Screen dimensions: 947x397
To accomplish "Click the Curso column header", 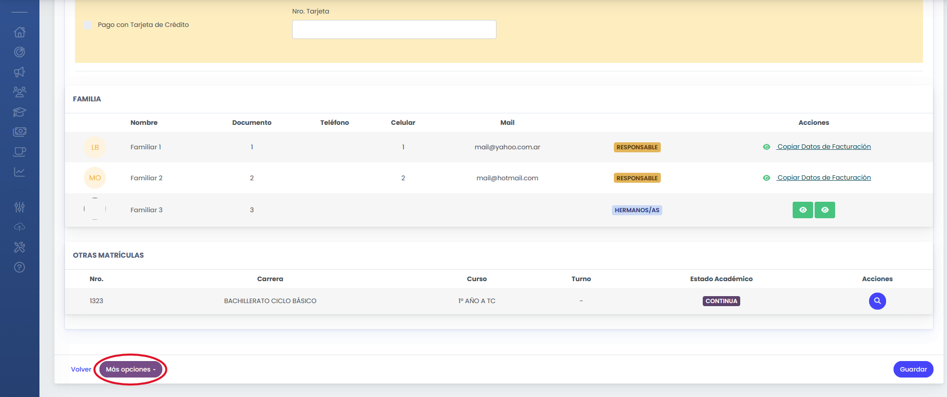I will [x=477, y=279].
